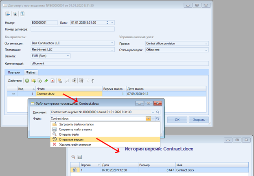Screen dimensions: 254x176
Task: Choose Открыть файл menu item
Action: 105,134
